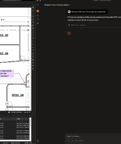Open the chats icon below the orange button

coord(38,15)
